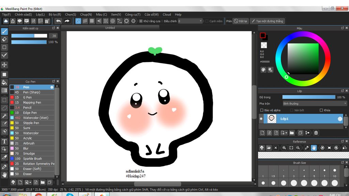Viewport: 349px width, 196px height.
Task: Select the rectangular Selection tool
Action: click(4, 100)
